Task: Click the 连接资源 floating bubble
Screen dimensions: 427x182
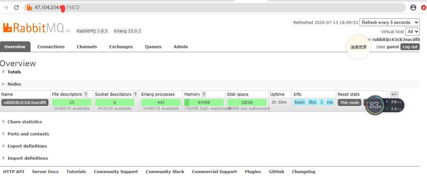Action: [x=358, y=47]
